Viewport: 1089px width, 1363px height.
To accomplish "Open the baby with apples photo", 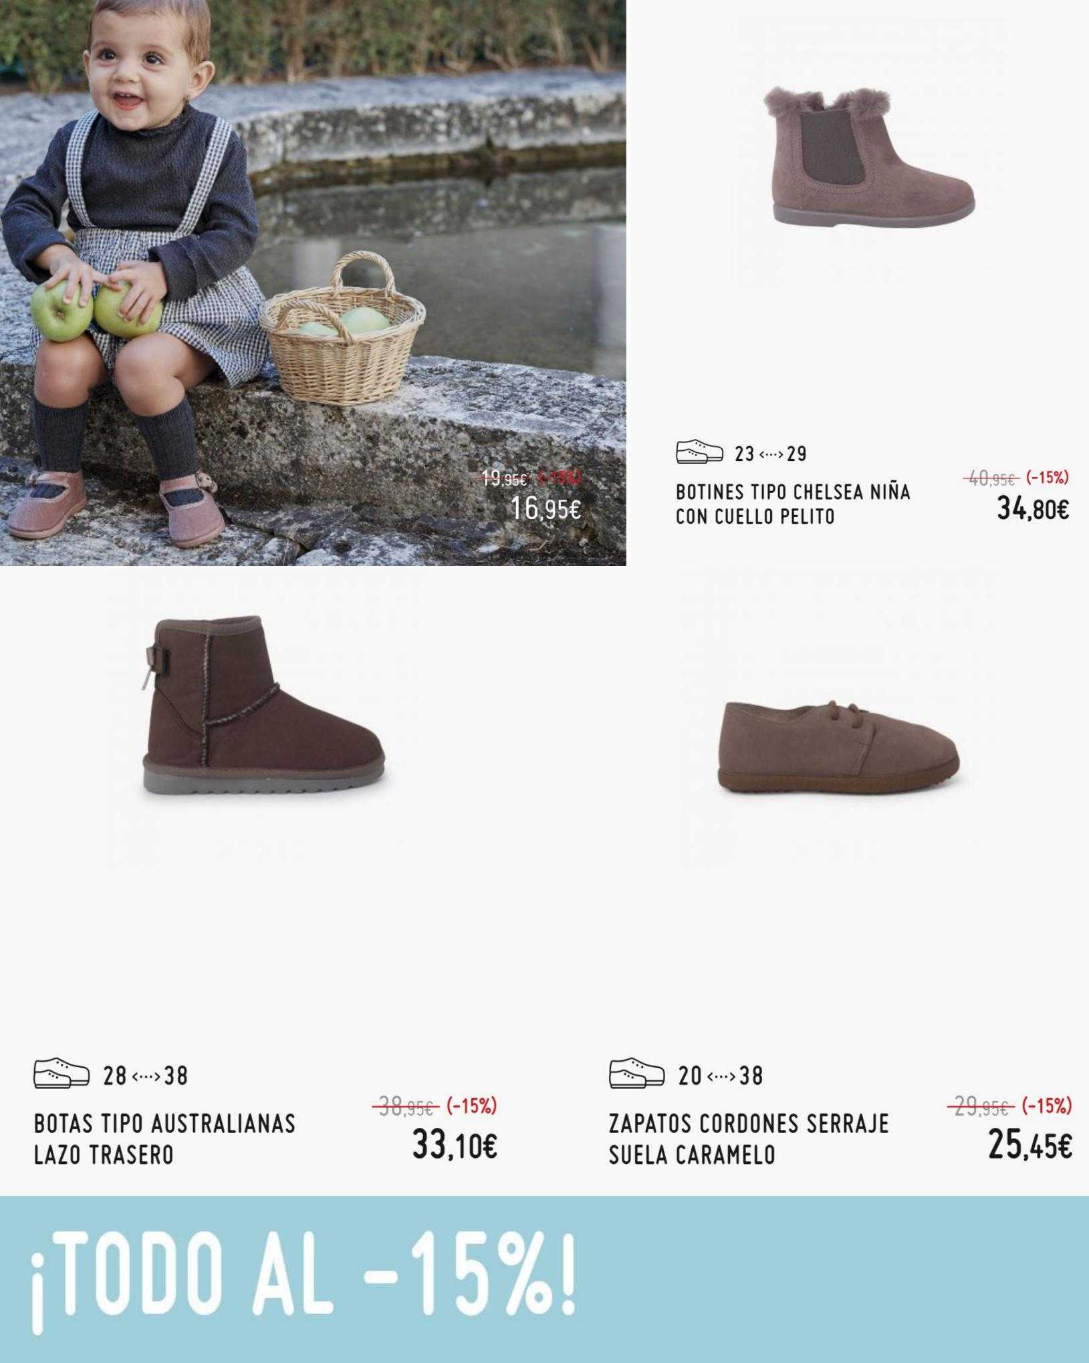I will click(x=313, y=283).
